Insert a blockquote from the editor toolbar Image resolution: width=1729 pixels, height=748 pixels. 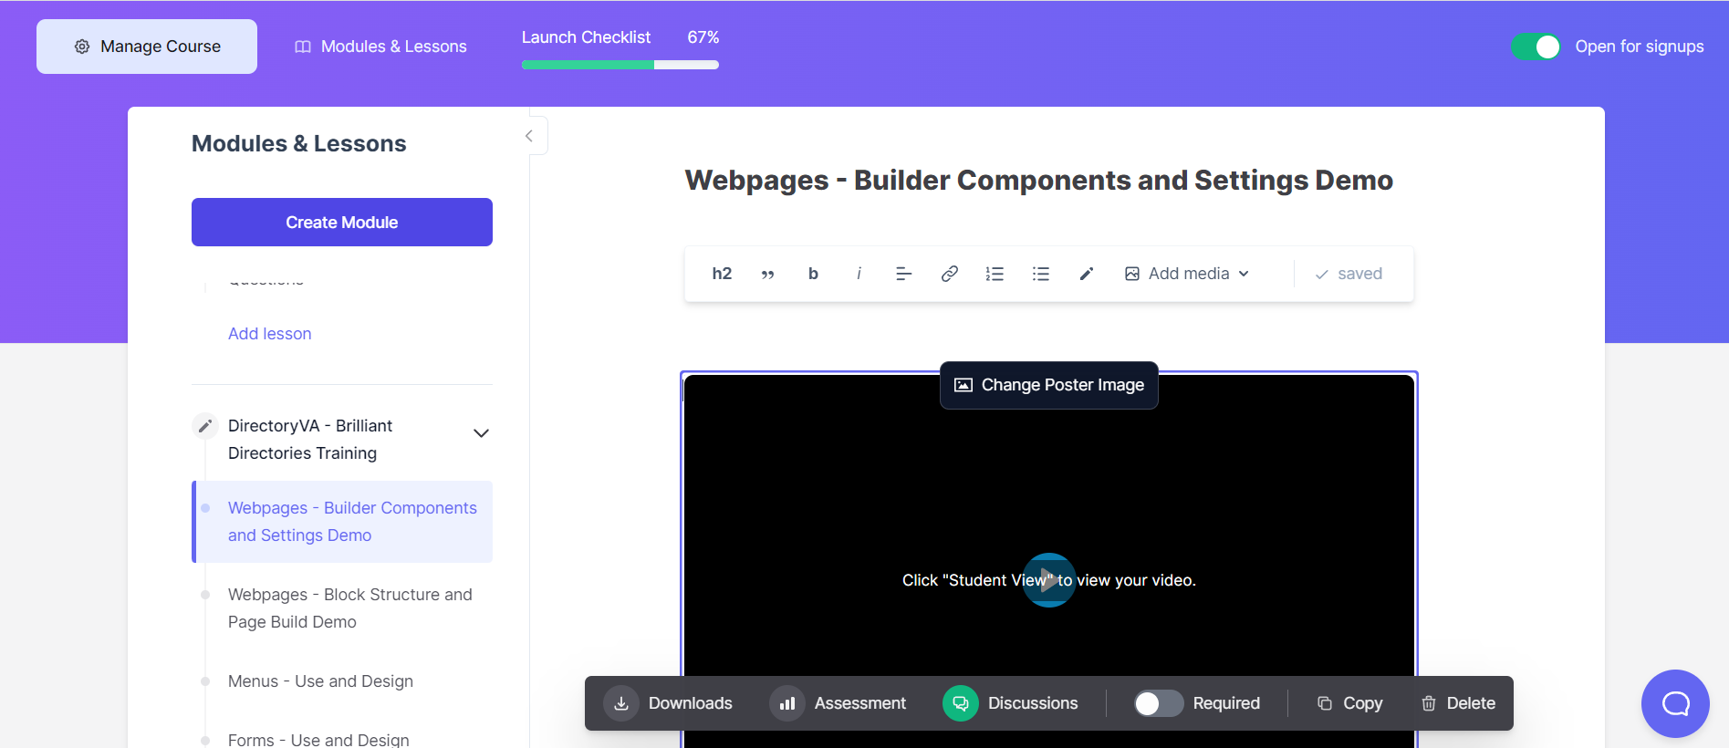[767, 274]
